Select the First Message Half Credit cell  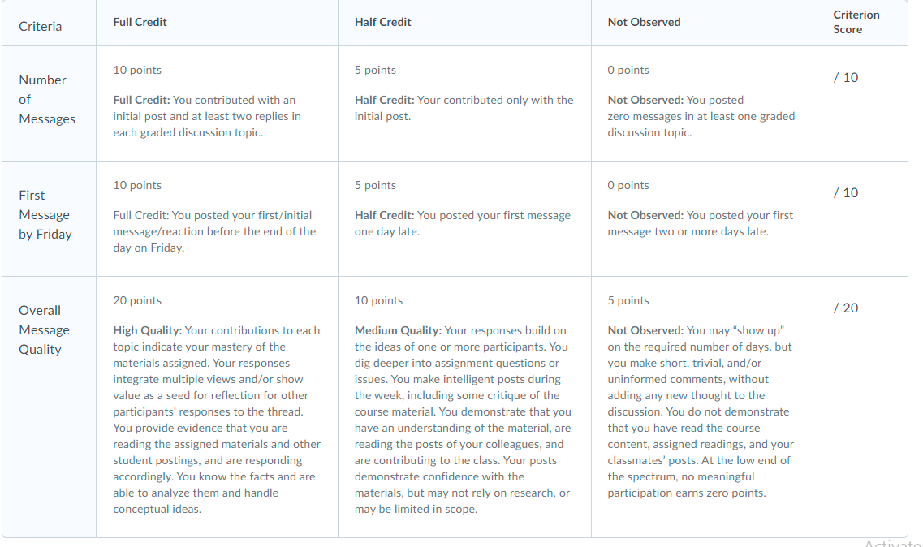coord(464,218)
